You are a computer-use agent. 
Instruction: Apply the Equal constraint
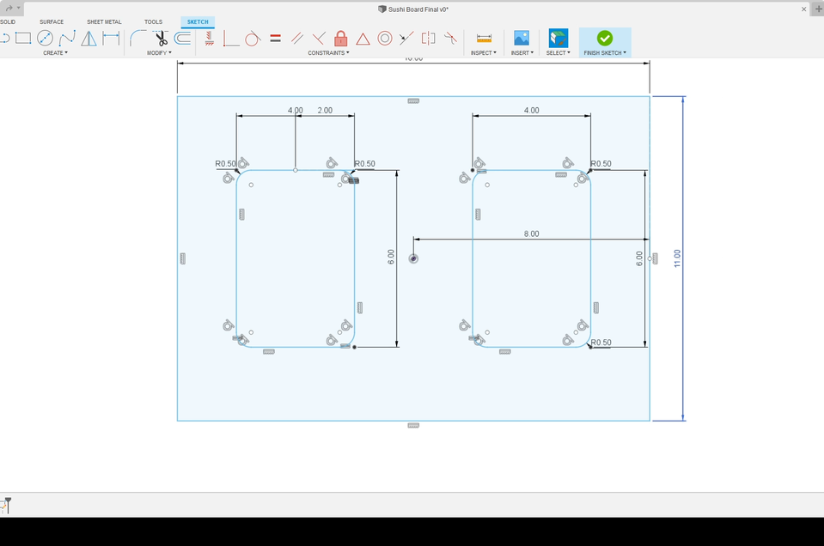[275, 38]
